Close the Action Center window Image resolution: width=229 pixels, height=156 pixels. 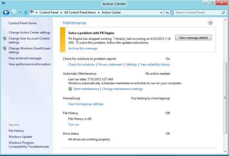click(x=222, y=3)
